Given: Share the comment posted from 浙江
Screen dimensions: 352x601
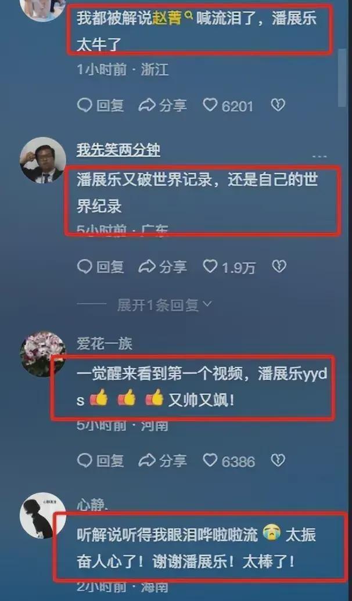Looking at the screenshot, I should 163,106.
